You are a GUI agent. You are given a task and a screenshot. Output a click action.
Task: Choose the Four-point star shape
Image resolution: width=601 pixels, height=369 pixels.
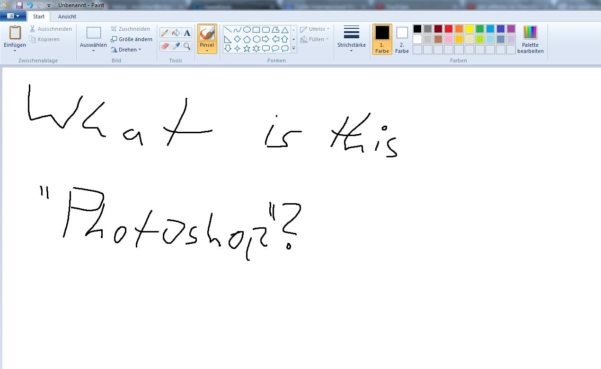pos(238,48)
